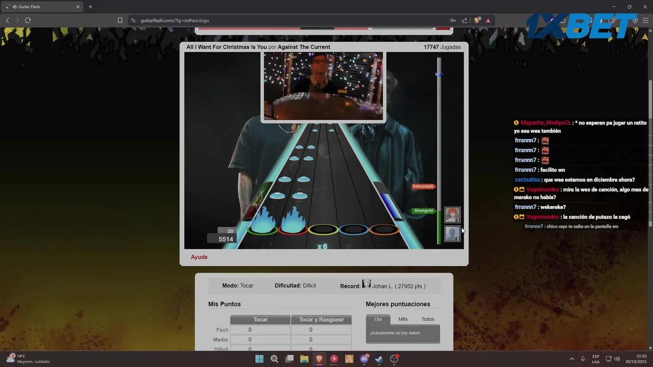View site settings icon in address bar
Screen dimensions: 653x367
[x=133, y=20]
